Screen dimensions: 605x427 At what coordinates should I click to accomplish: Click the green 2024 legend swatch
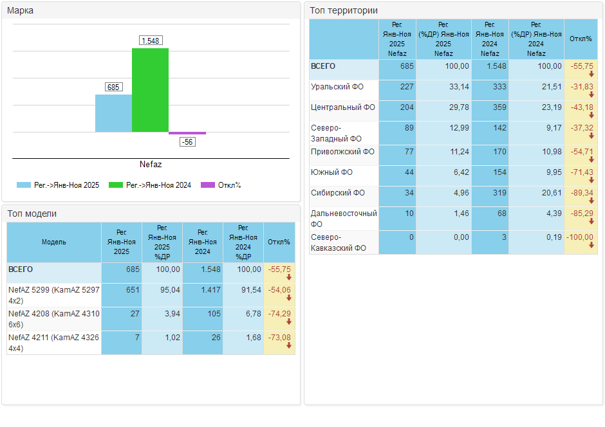click(x=116, y=185)
